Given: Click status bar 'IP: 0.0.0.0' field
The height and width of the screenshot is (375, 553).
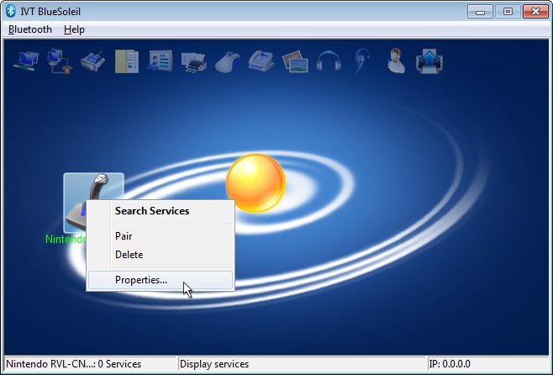Looking at the screenshot, I should click(488, 364).
